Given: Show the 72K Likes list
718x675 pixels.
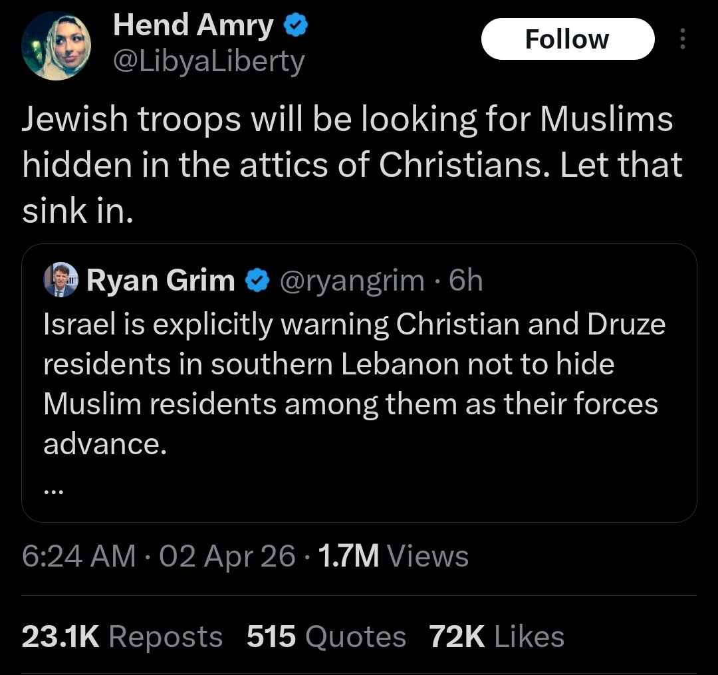Looking at the screenshot, I should point(497,636).
